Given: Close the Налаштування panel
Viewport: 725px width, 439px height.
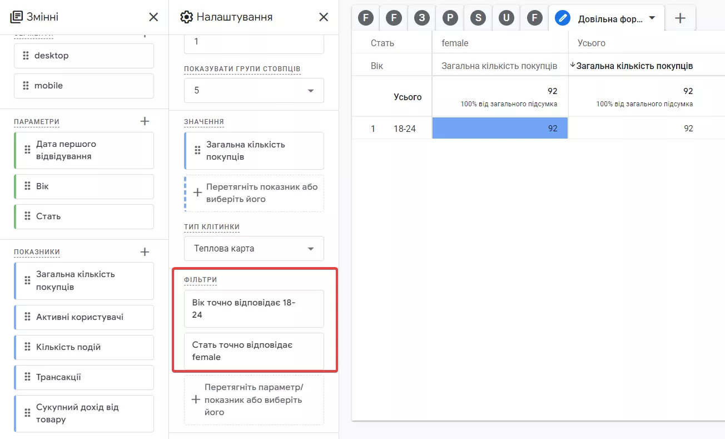Looking at the screenshot, I should click(324, 17).
